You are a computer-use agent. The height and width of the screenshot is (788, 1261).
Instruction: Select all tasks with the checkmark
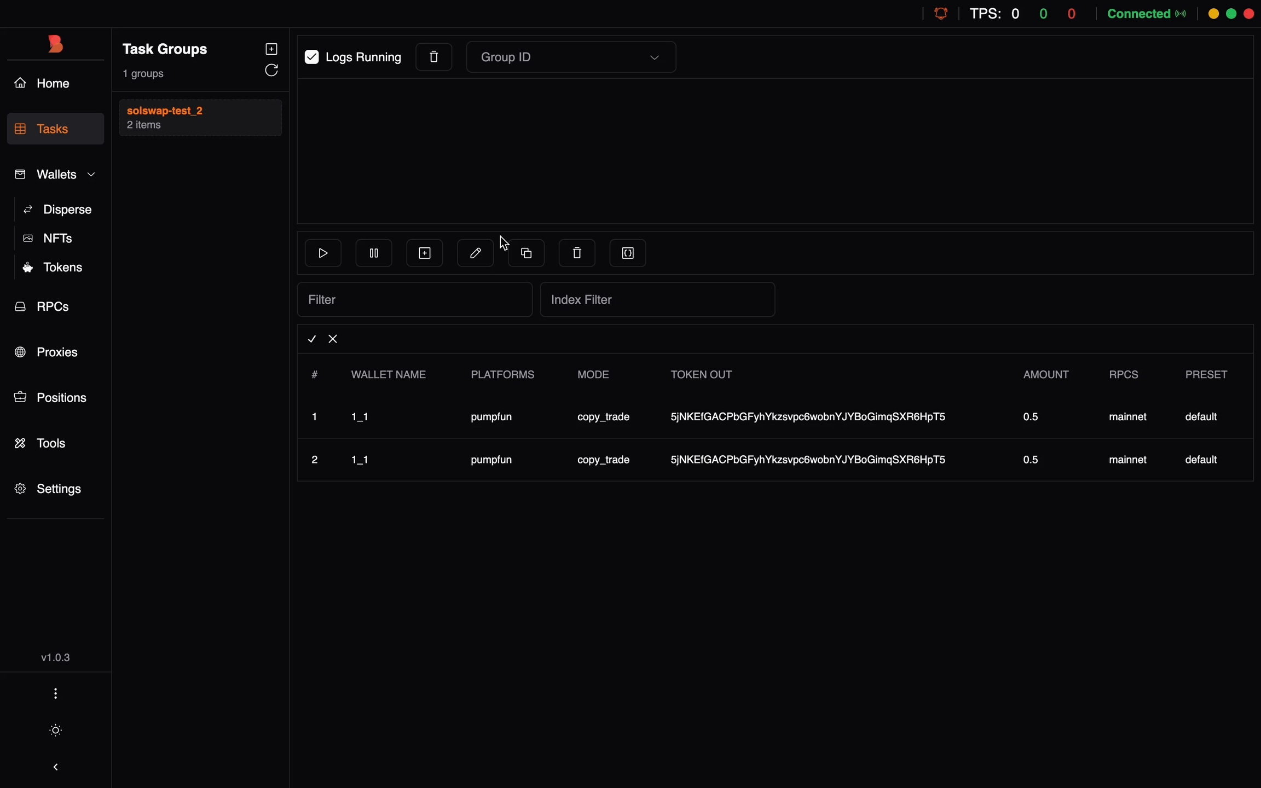(x=312, y=339)
